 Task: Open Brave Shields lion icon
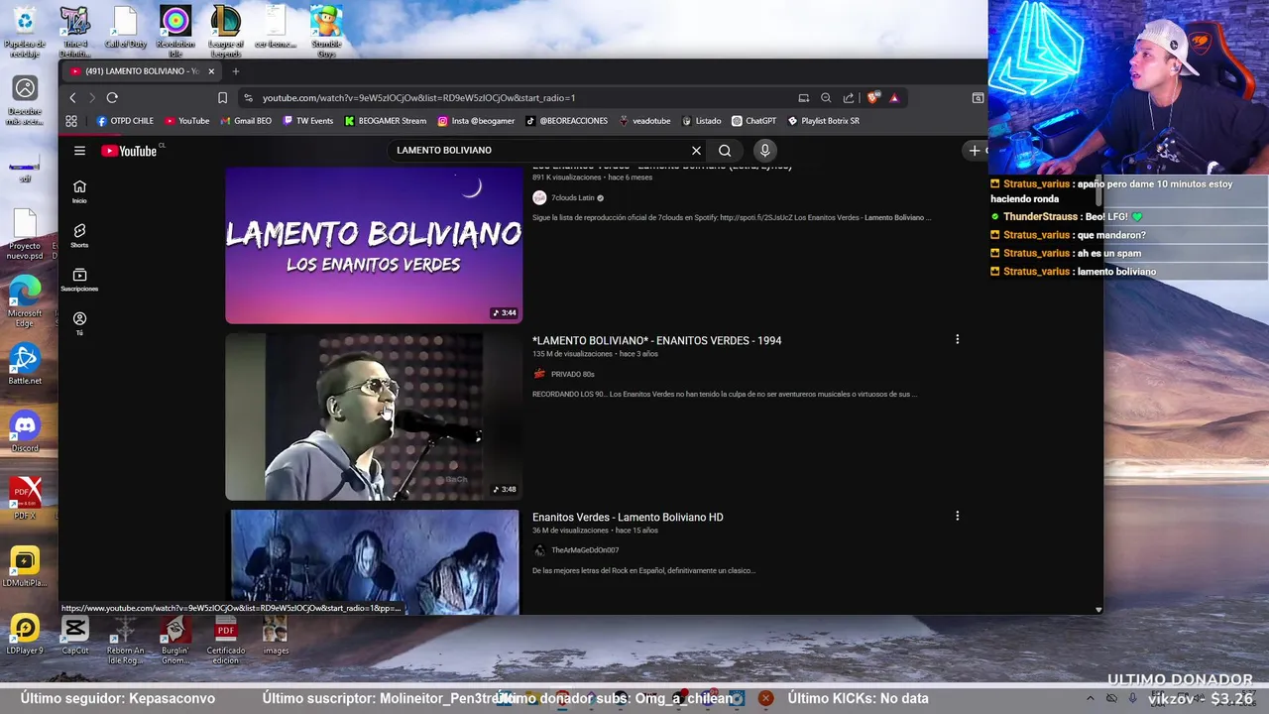pos(872,97)
